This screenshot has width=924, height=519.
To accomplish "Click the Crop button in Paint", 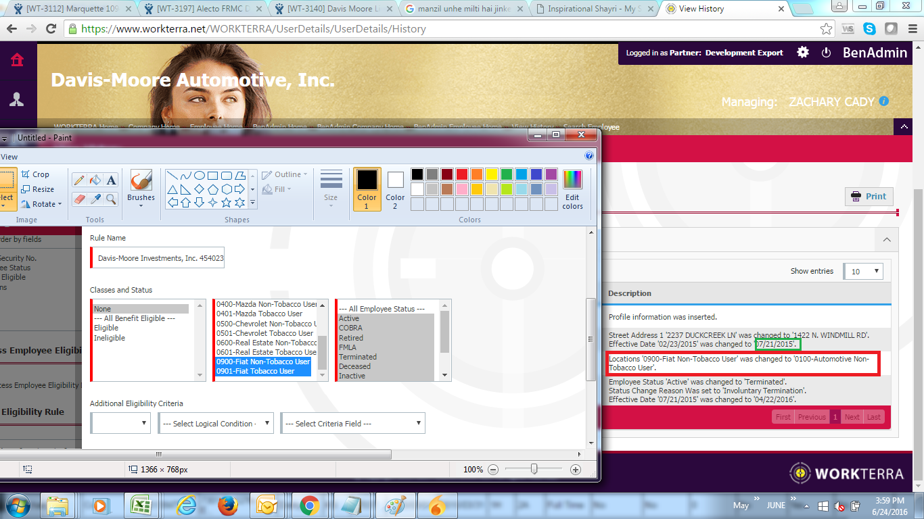I will pyautogui.click(x=35, y=174).
